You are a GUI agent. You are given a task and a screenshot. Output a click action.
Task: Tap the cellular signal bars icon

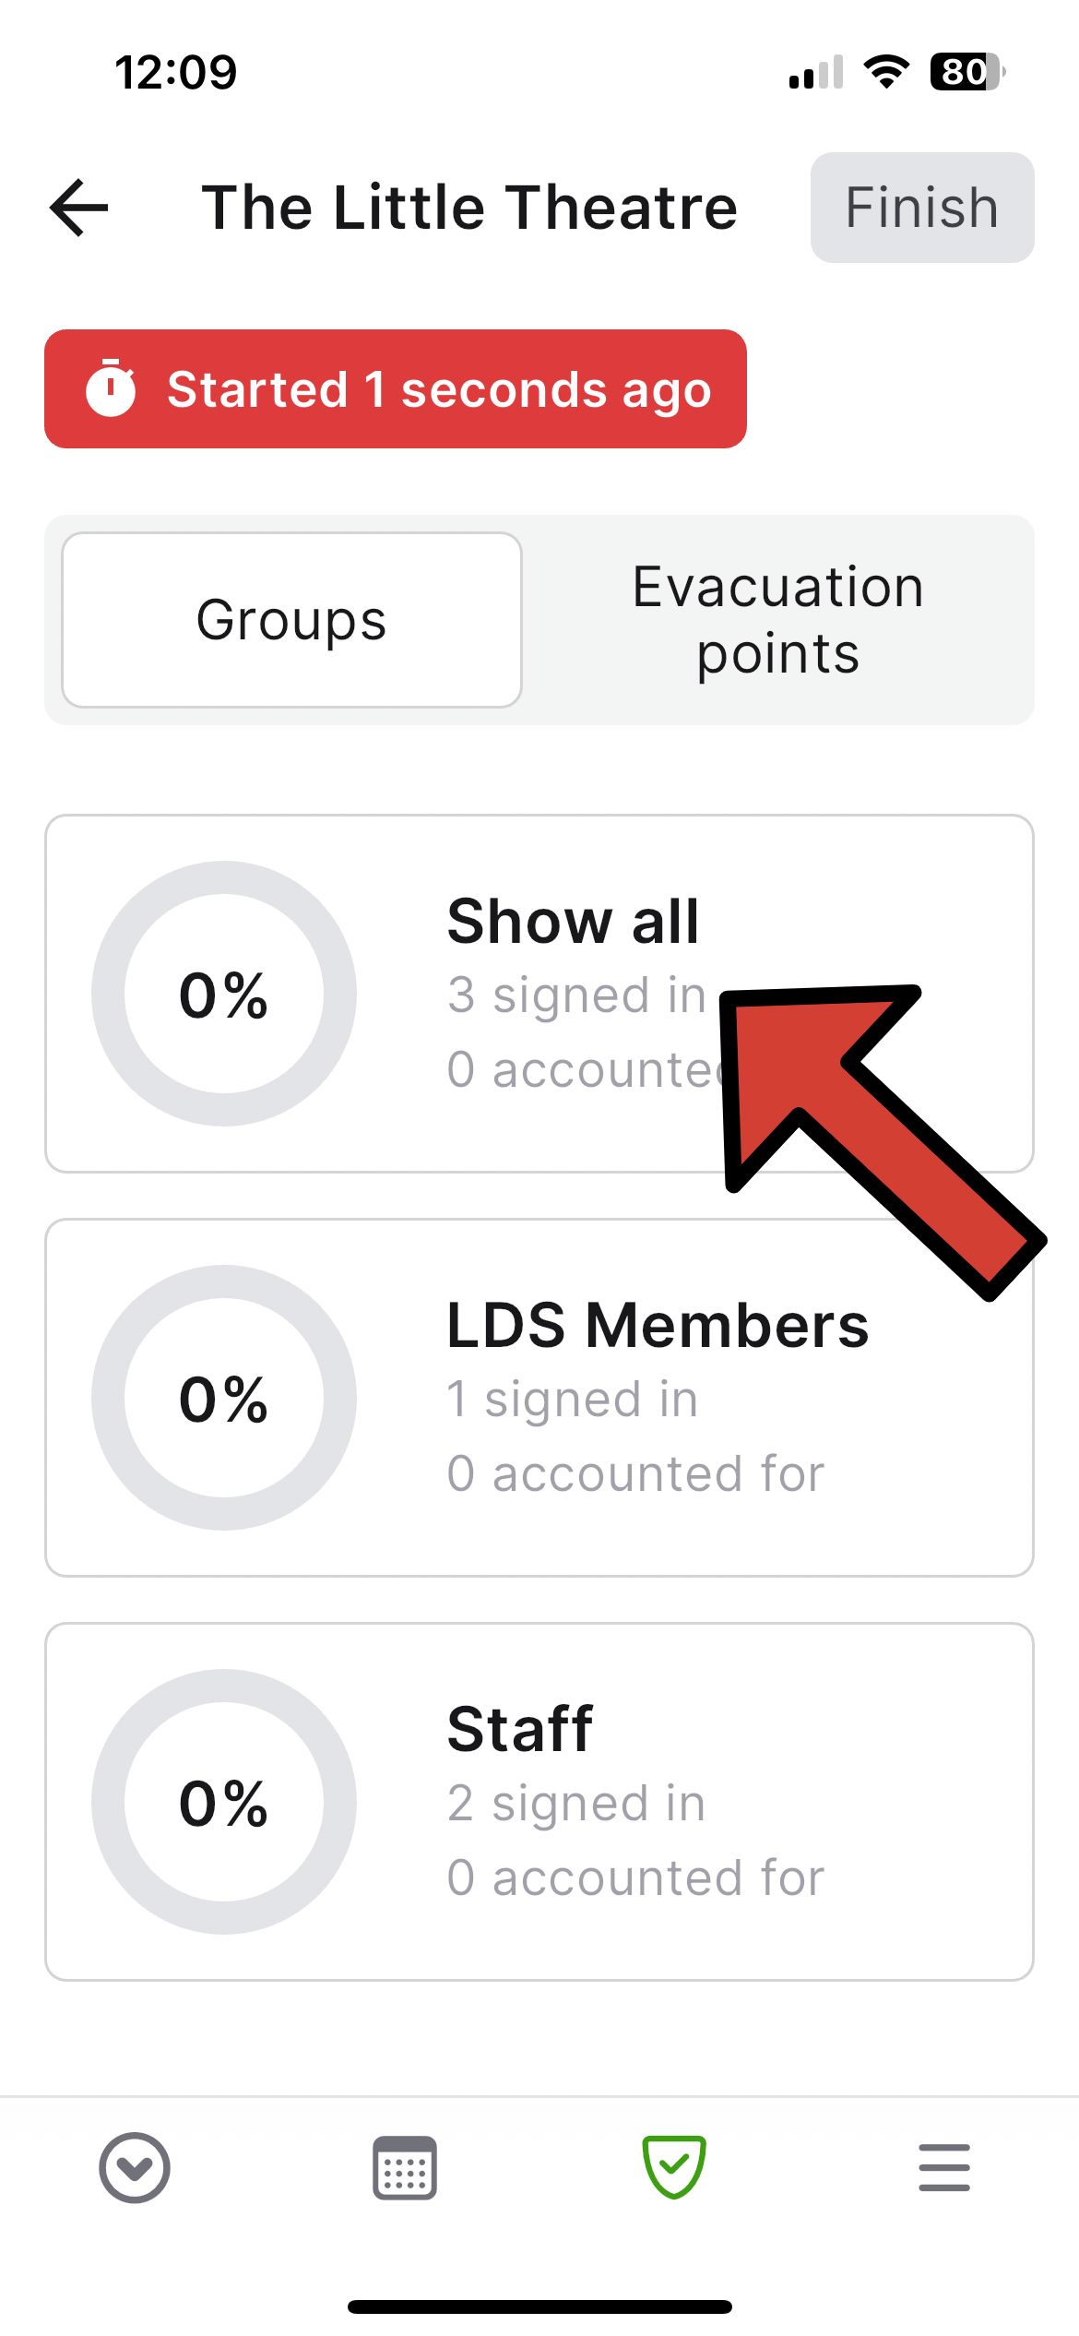click(x=815, y=72)
